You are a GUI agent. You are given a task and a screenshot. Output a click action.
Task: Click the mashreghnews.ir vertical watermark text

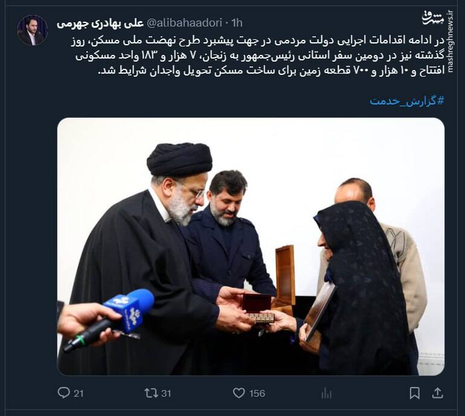point(451,42)
